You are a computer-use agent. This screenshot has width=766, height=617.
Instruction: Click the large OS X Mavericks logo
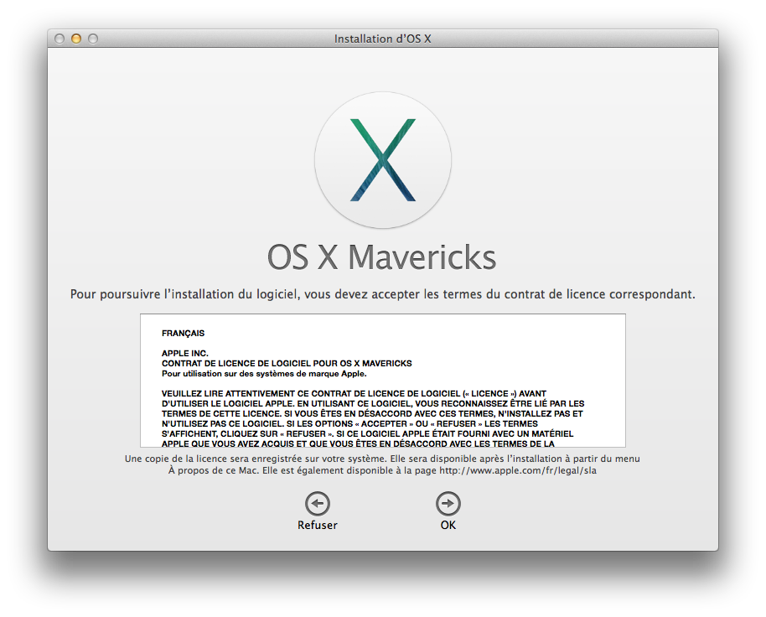[382, 160]
